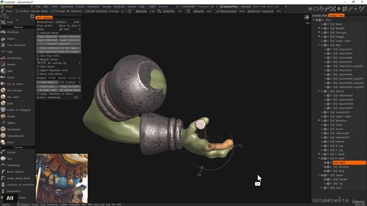This screenshot has width=367, height=206.
Task: Select the Logo tool
Action: point(10,51)
